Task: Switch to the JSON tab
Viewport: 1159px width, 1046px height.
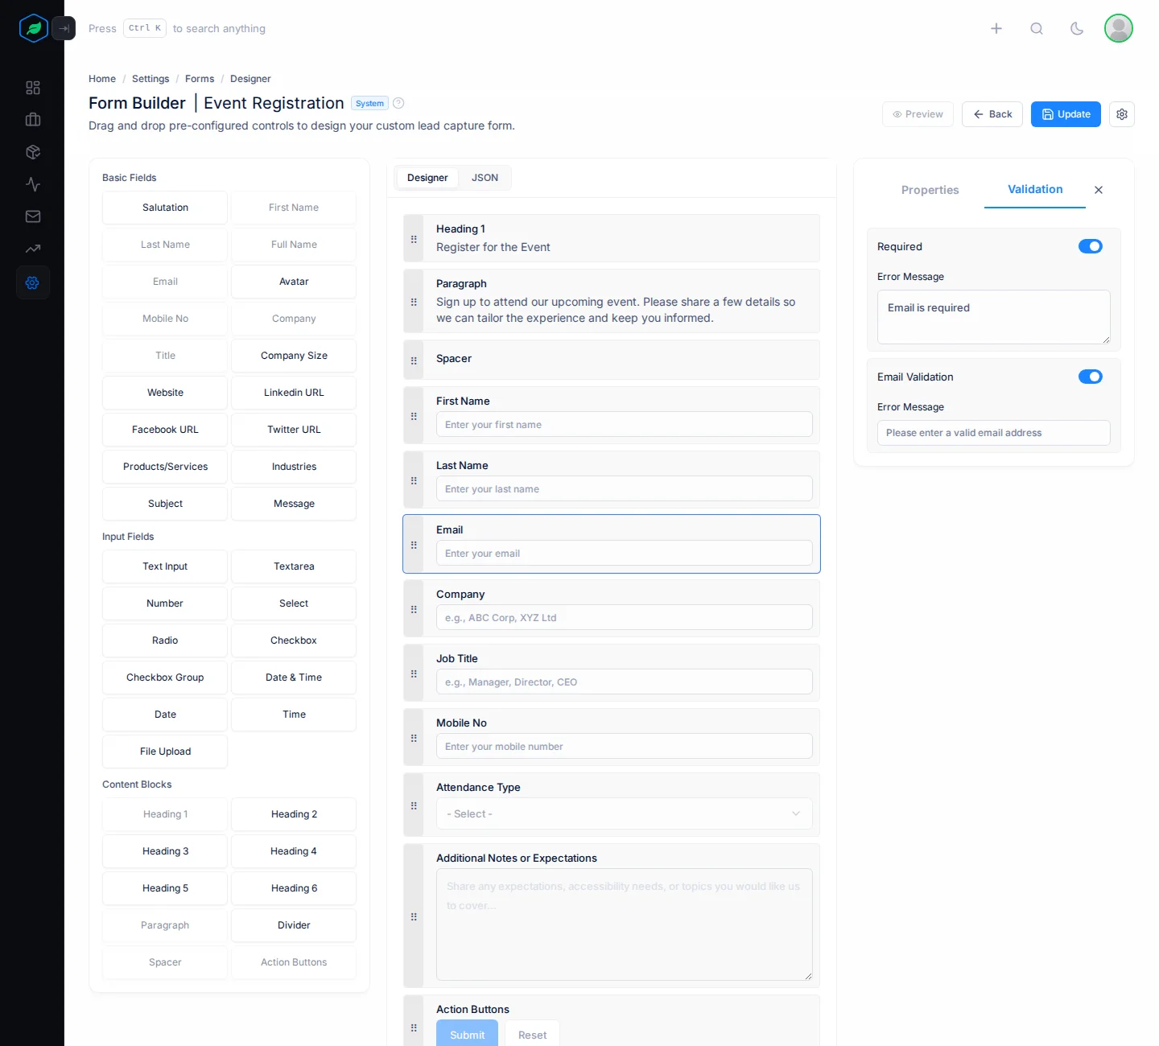Action: pyautogui.click(x=485, y=178)
